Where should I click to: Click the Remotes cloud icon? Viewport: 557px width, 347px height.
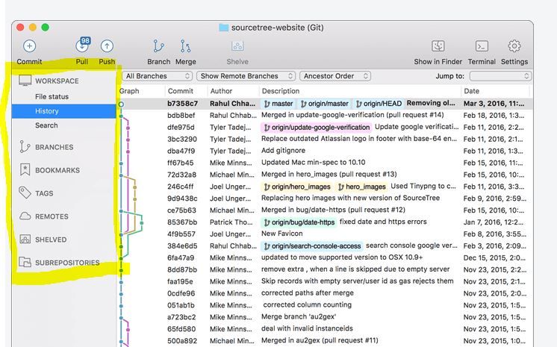[x=25, y=216]
